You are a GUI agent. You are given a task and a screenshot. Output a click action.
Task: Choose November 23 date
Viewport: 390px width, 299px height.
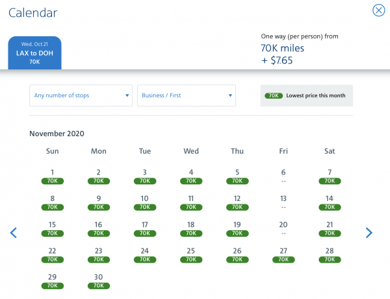pyautogui.click(x=98, y=254)
